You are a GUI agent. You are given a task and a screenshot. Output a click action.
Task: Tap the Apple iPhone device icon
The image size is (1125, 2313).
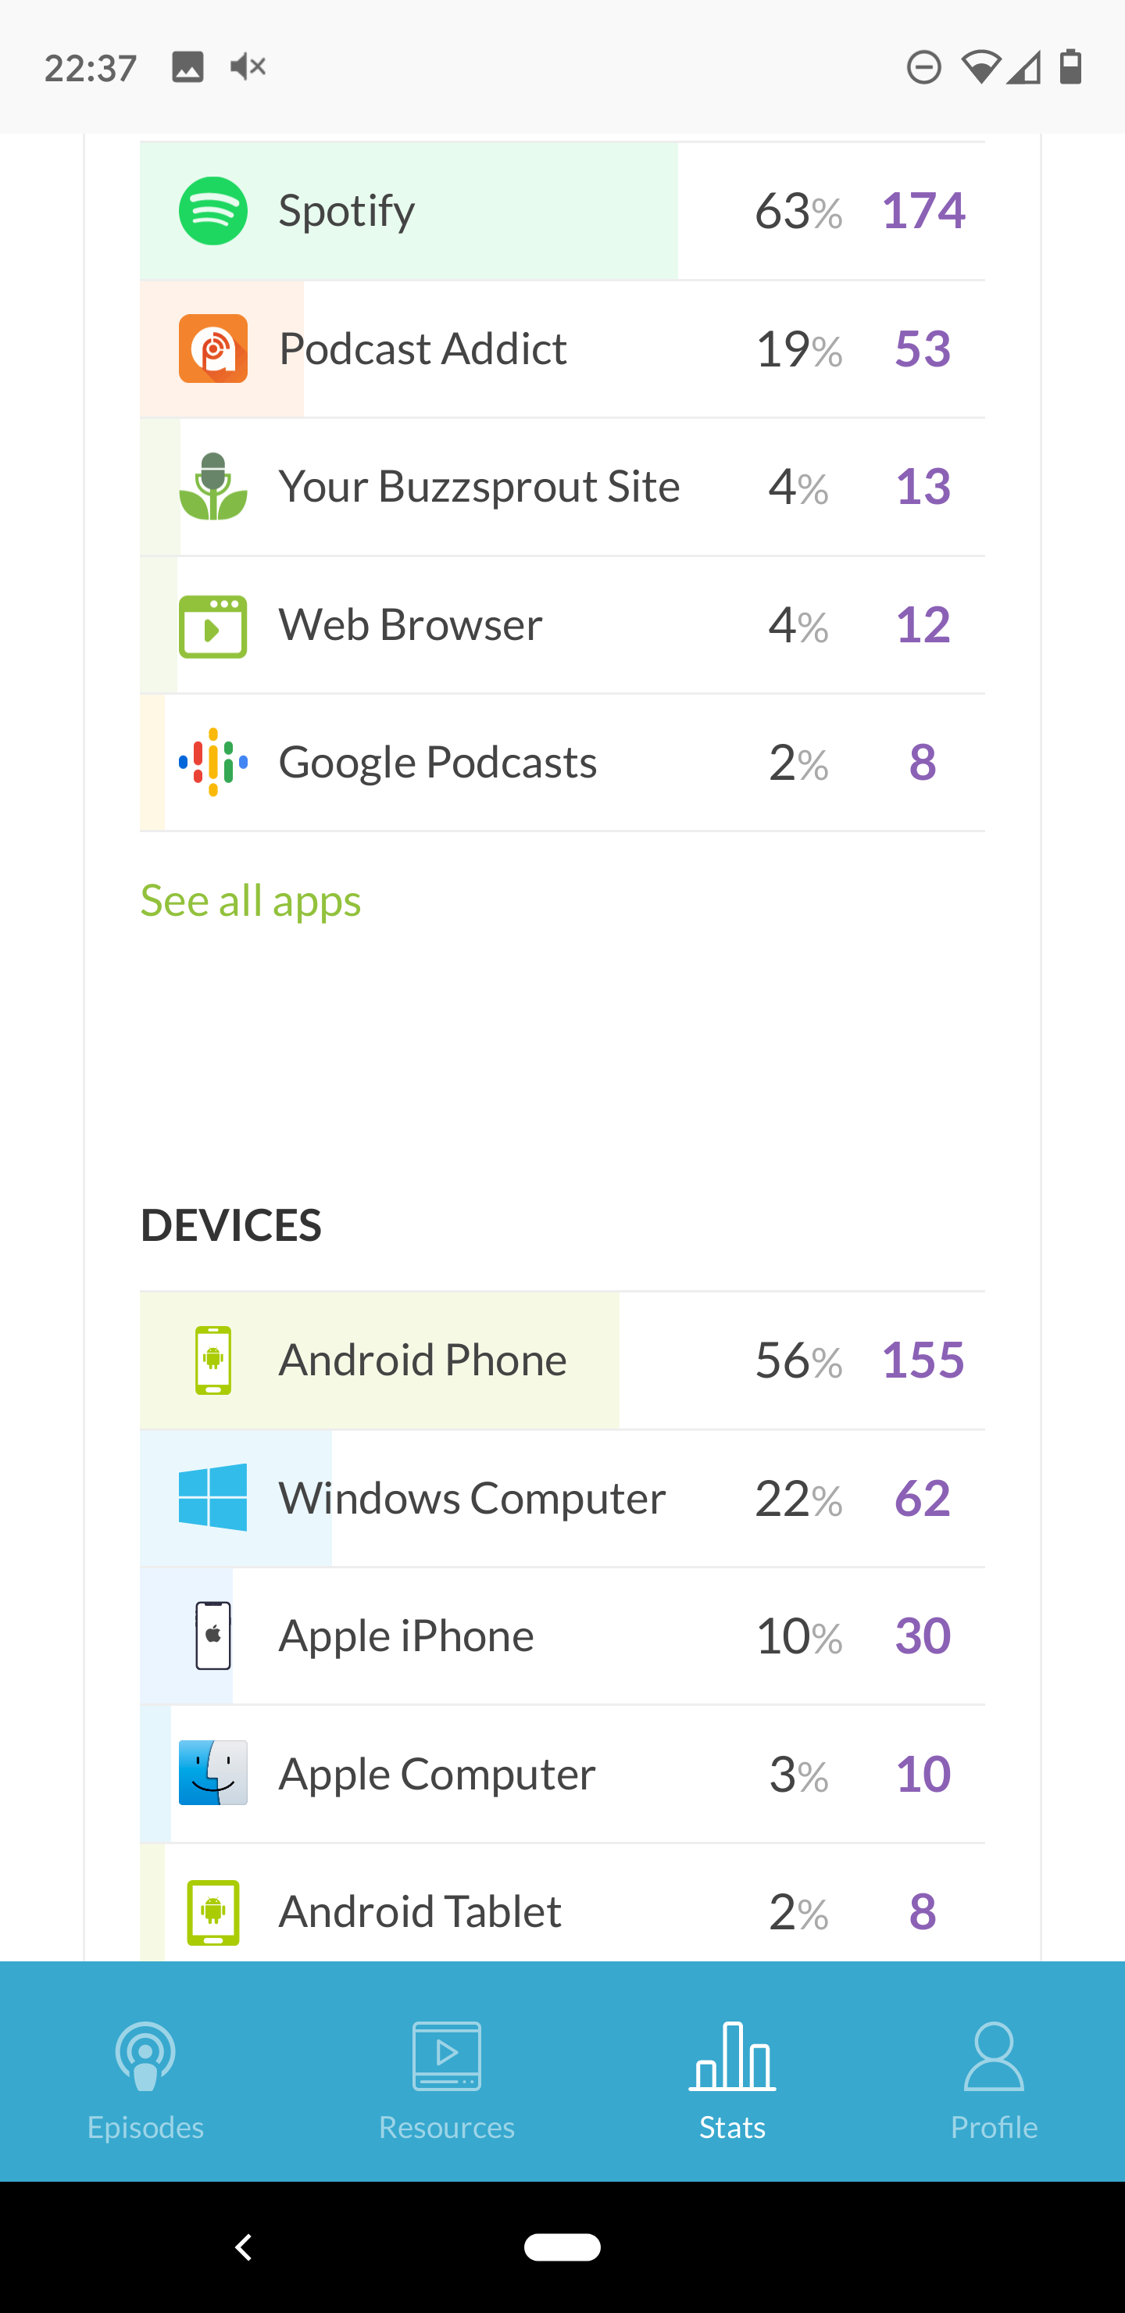[212, 1635]
